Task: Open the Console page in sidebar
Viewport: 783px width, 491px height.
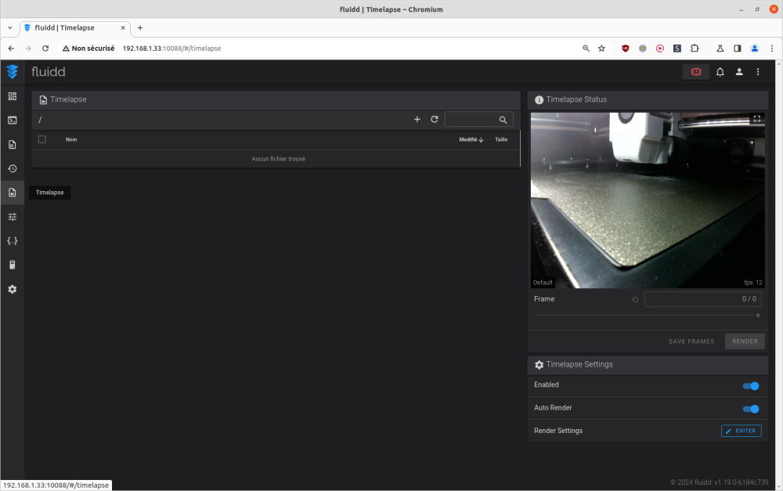Action: 13,121
